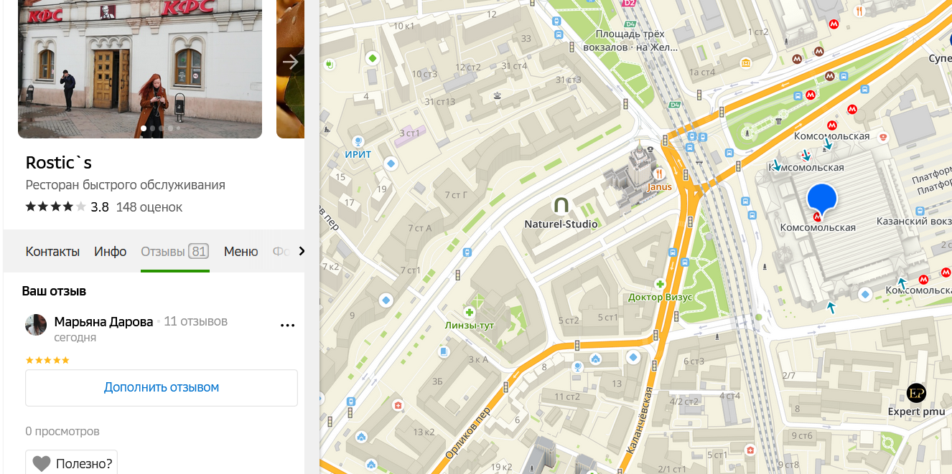Click blue diamond marker next to building 9
The image size is (952, 474).
point(386,300)
